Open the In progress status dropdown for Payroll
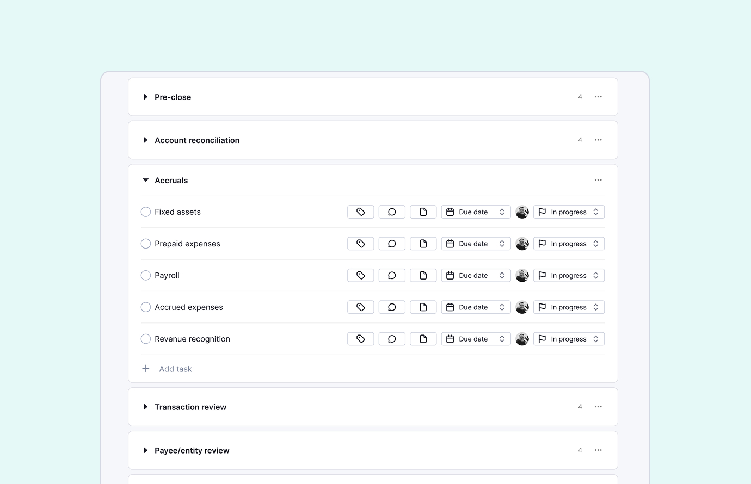The width and height of the screenshot is (751, 484). (569, 276)
